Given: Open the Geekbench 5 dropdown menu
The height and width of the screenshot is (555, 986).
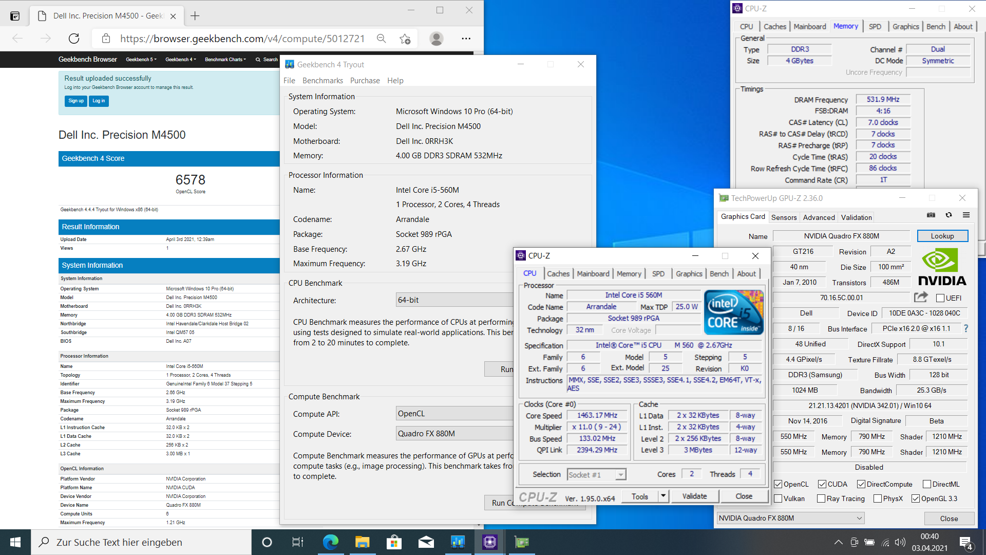Looking at the screenshot, I should [x=141, y=60].
